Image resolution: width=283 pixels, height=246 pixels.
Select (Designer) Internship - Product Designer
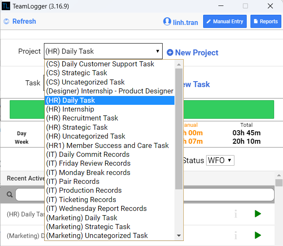(109, 91)
